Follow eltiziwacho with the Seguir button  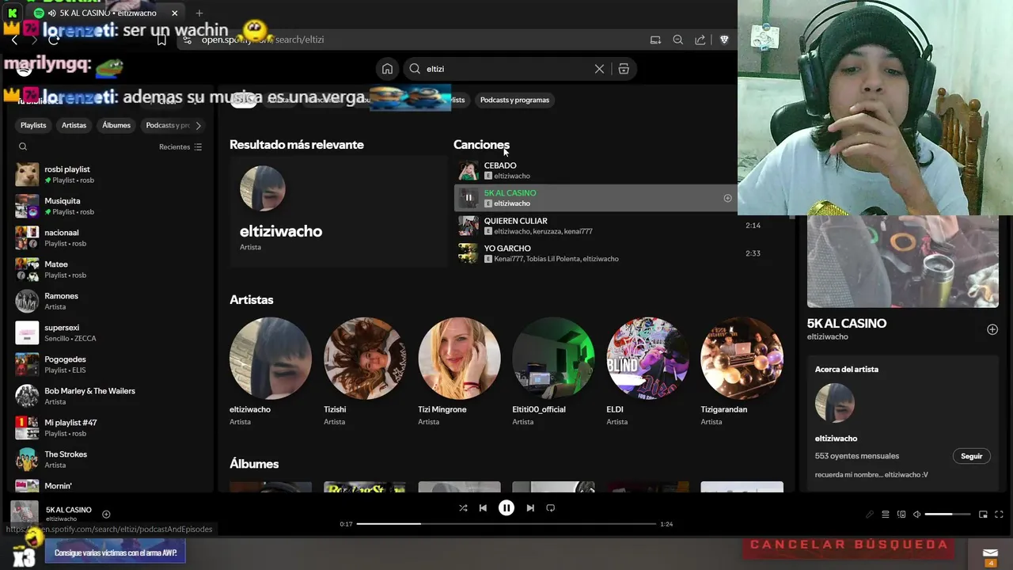[971, 456]
